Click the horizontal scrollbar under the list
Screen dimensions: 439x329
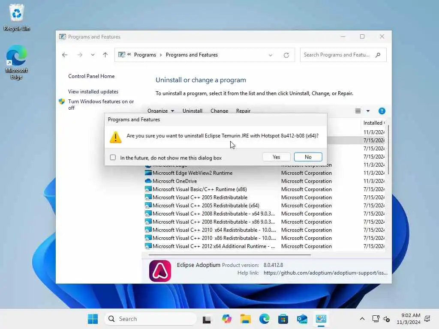230,255
